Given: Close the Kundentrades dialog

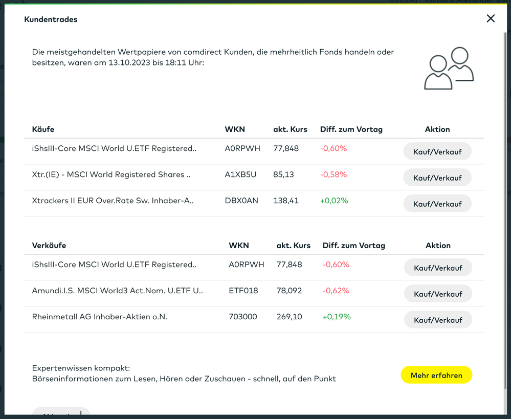Looking at the screenshot, I should [491, 18].
